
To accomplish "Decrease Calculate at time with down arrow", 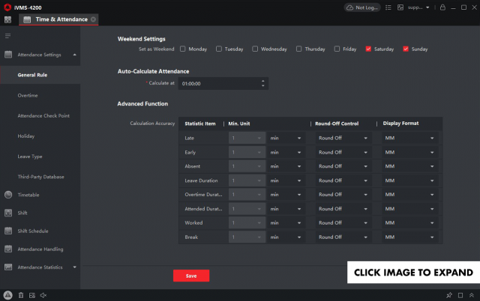I will (263, 86).
